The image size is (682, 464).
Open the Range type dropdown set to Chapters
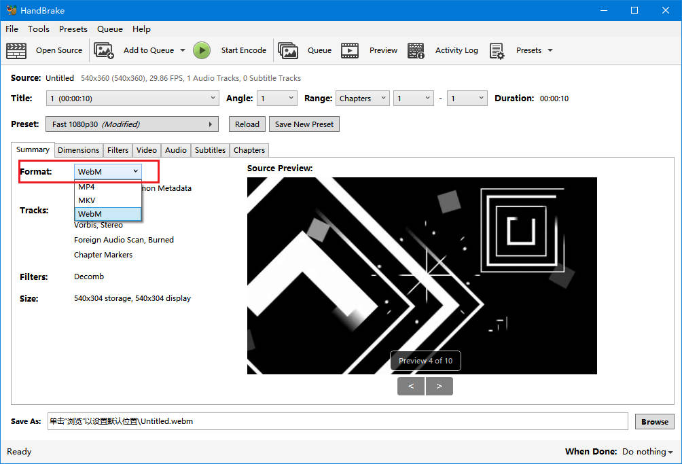(x=362, y=99)
